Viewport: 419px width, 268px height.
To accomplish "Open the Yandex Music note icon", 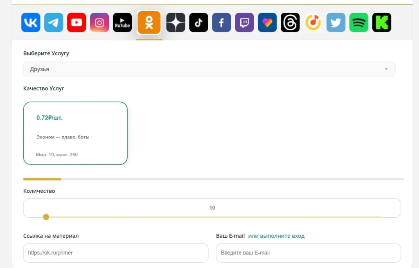I will pos(313,23).
